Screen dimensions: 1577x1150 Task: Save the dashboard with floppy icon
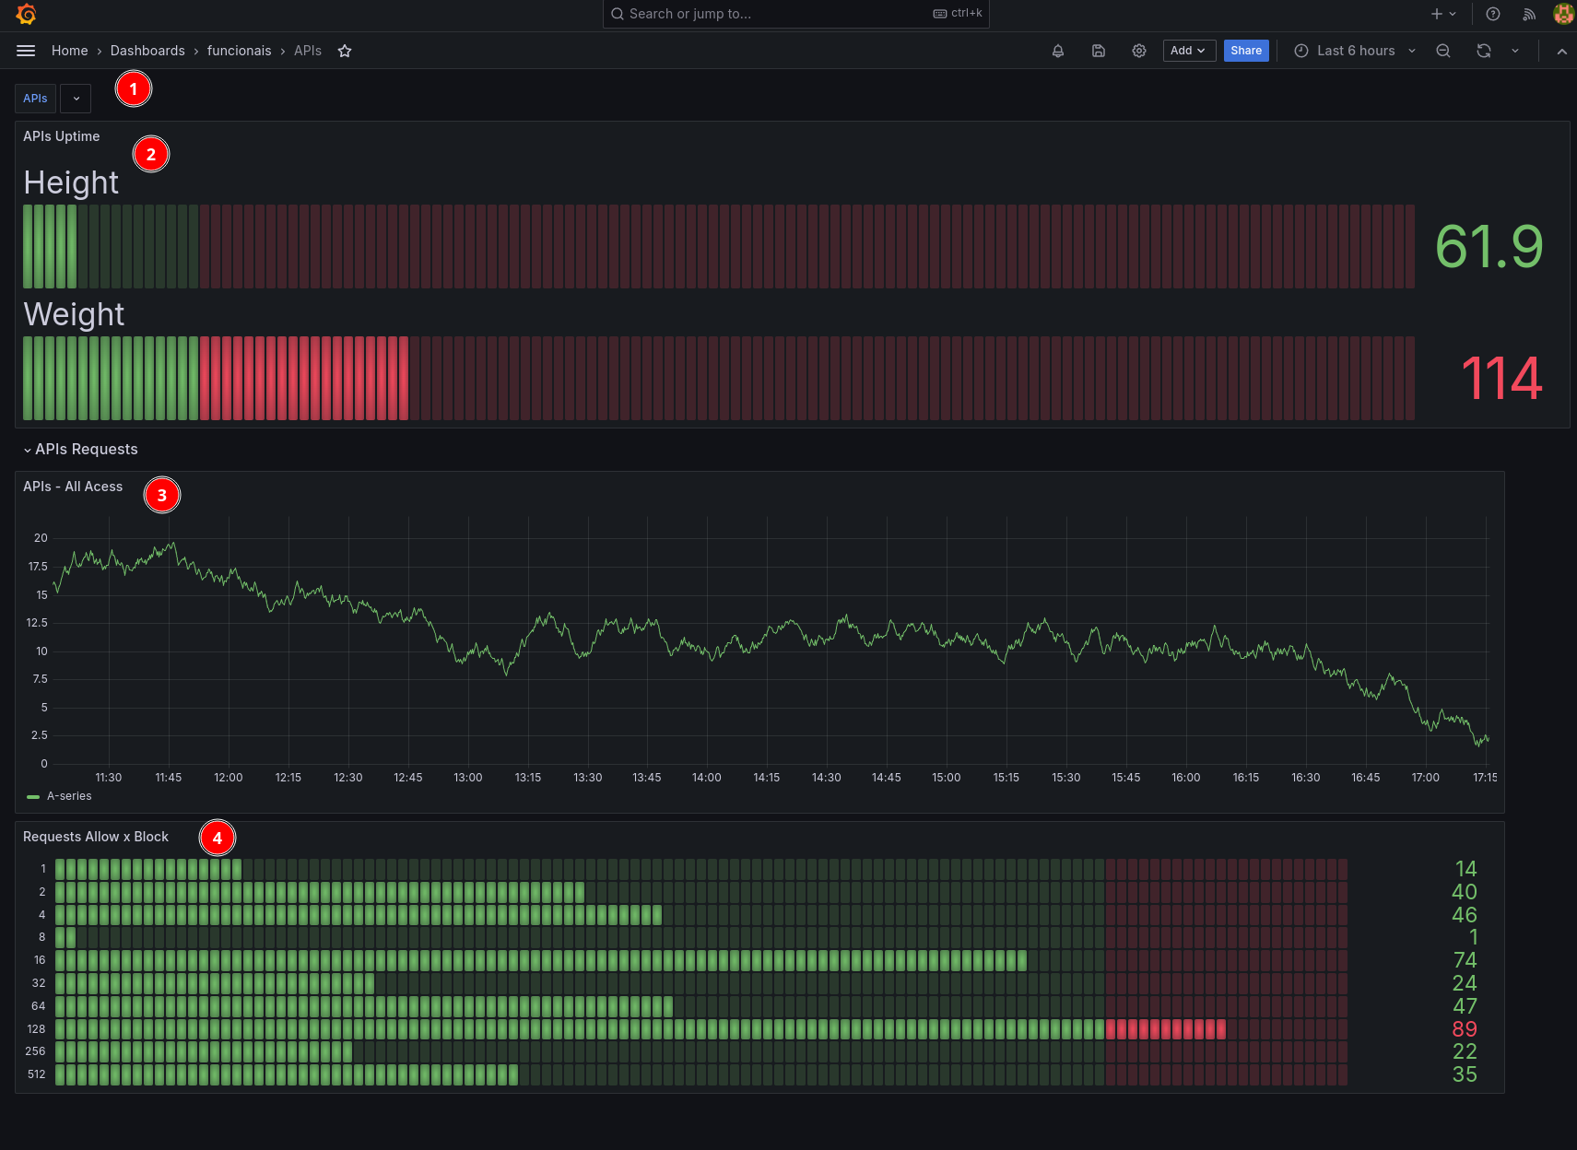coord(1099,51)
